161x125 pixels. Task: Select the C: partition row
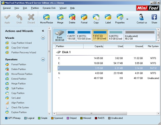(109, 58)
